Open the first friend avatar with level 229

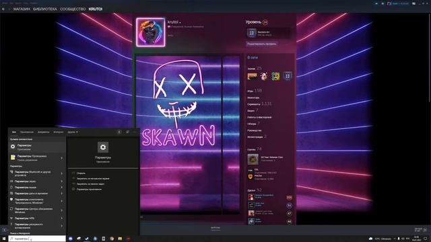tap(251, 197)
